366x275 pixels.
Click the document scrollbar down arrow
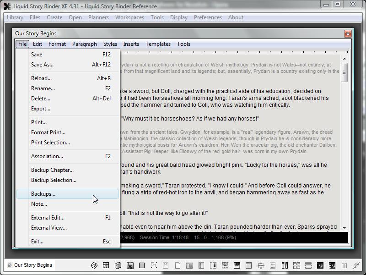344,228
